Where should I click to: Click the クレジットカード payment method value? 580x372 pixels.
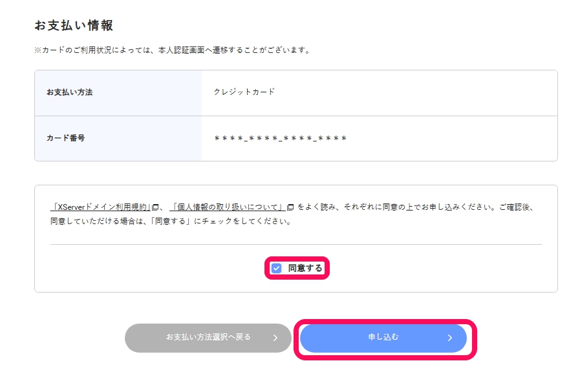point(245,92)
